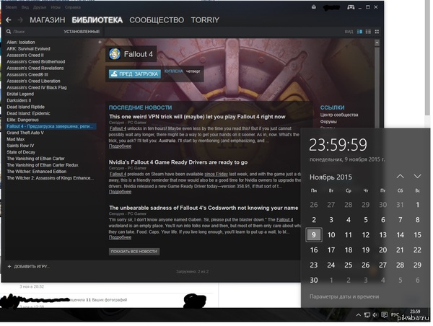Open volume icon in system tray
Image resolution: width=433 pixels, height=326 pixels.
[x=375, y=315]
